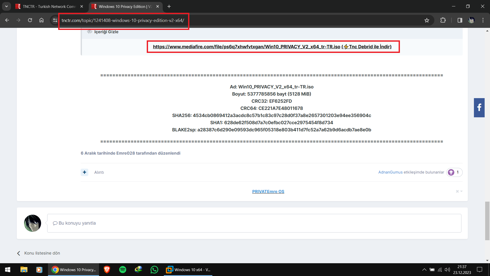Click the edited by Emre028 note

click(130, 153)
